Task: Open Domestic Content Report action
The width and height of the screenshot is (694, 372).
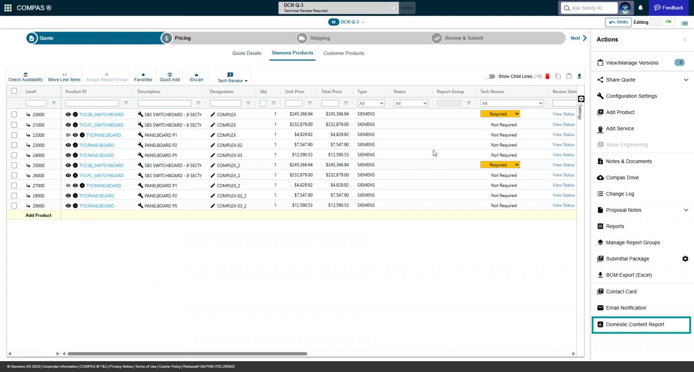Action: 641,324
